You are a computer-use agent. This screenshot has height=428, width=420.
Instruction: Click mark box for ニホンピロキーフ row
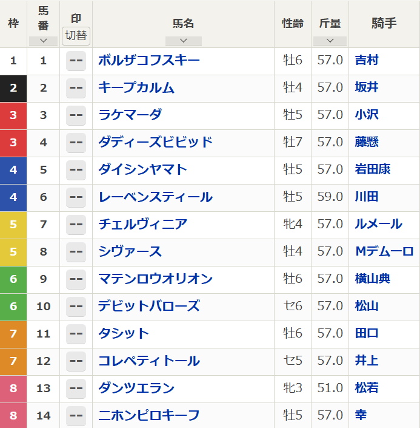[x=76, y=416]
